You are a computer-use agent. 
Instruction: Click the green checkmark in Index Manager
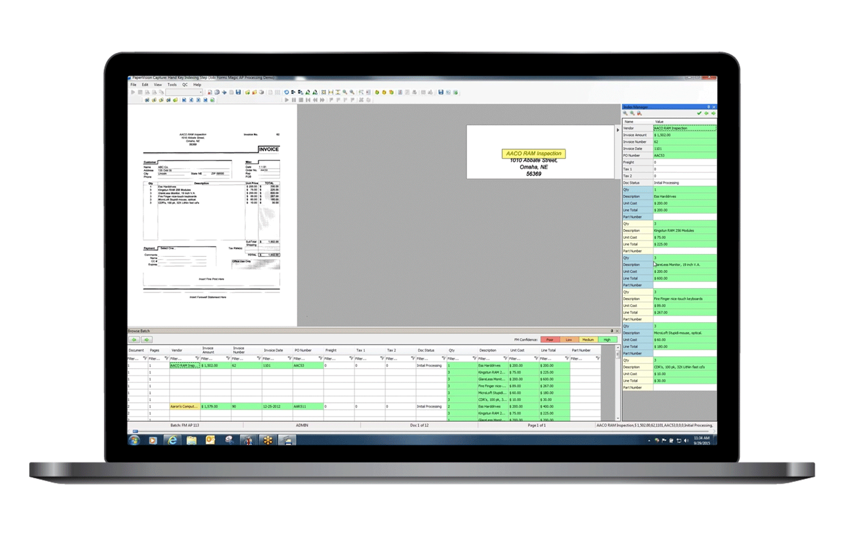coord(699,113)
